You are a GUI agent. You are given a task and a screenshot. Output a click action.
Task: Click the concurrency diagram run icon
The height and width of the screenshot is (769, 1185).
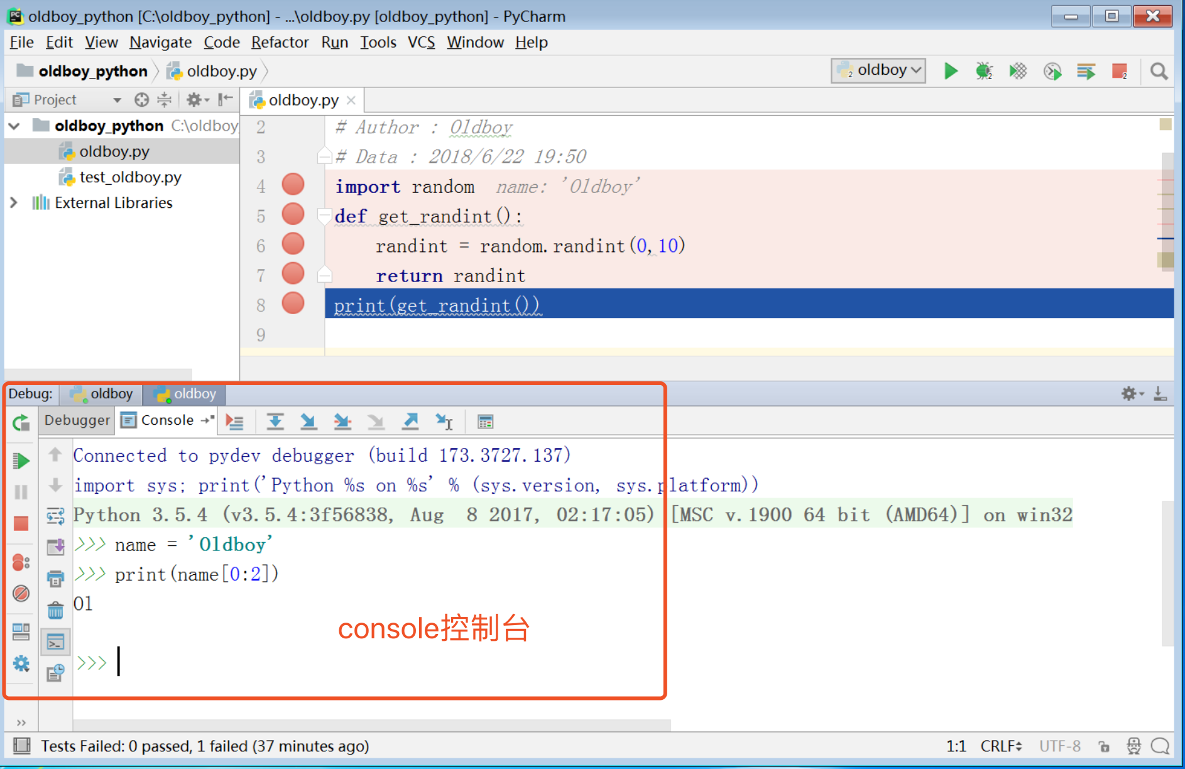pos(1086,71)
